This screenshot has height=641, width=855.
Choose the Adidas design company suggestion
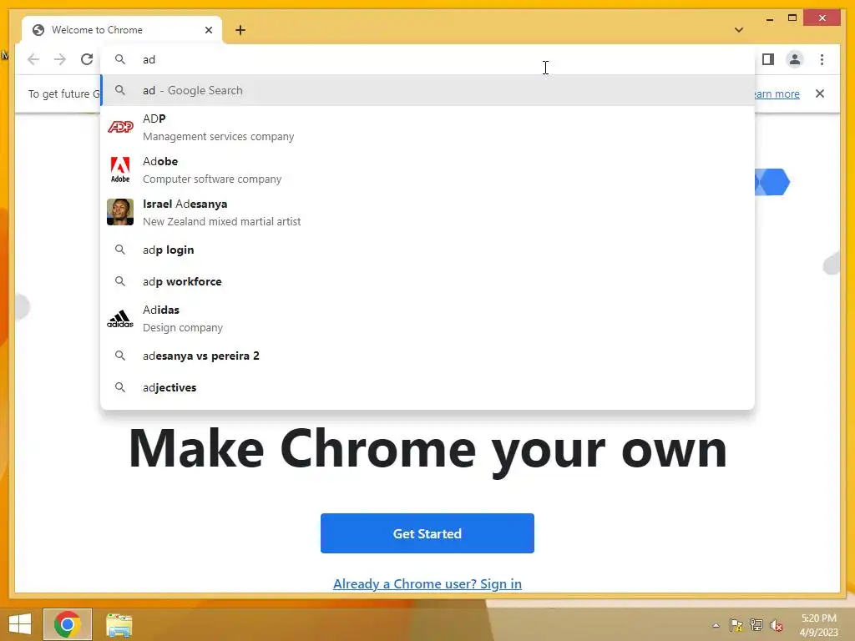(427, 318)
